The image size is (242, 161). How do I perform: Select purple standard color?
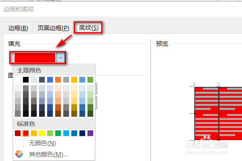click(x=90, y=133)
